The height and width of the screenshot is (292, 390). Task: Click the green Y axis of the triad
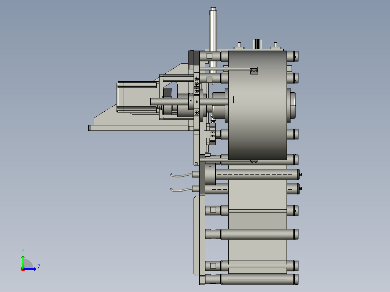click(23, 261)
